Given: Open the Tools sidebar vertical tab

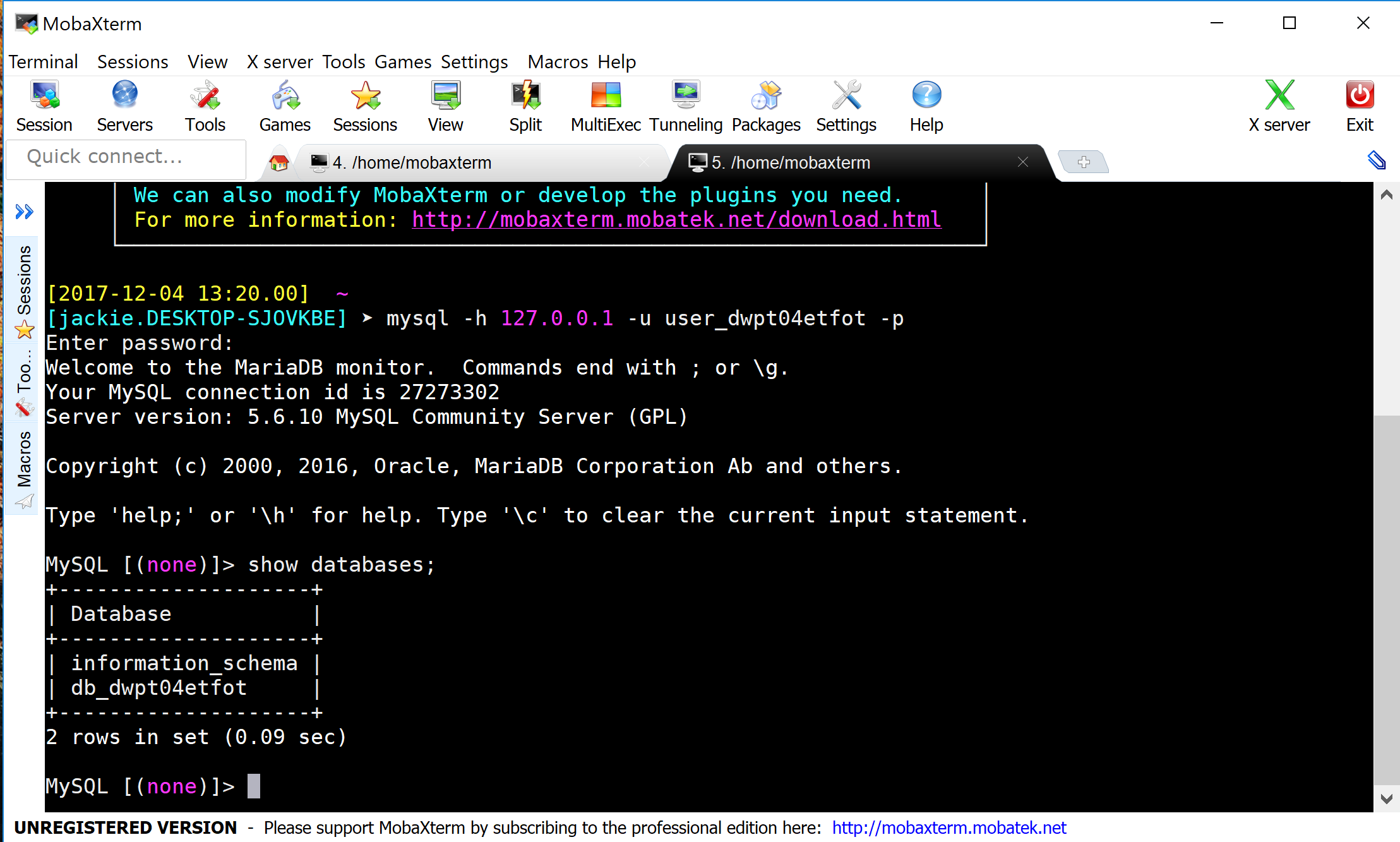Looking at the screenshot, I should (24, 382).
